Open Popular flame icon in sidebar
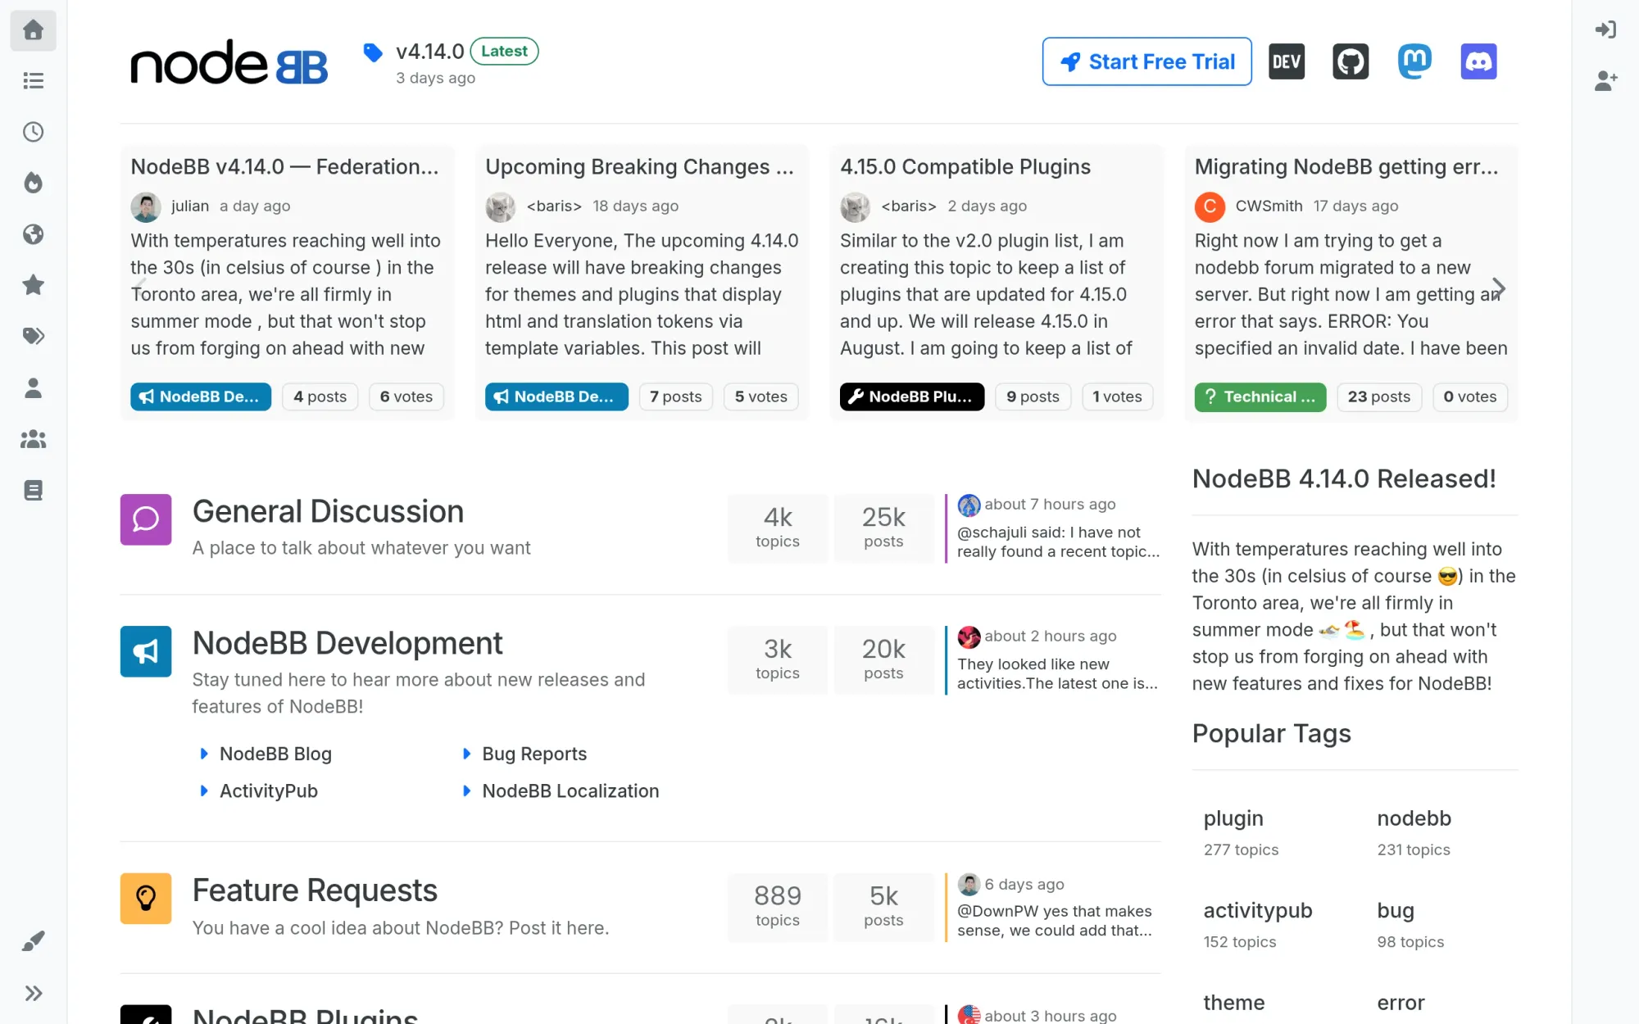 (33, 183)
